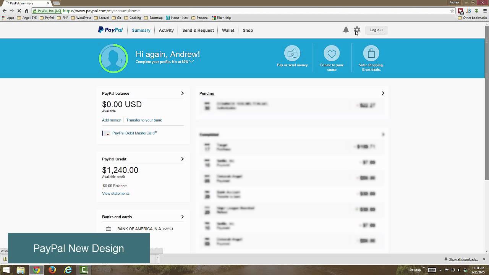The image size is (489, 275).
Task: Click Show all downloads link
Action: coord(463,259)
